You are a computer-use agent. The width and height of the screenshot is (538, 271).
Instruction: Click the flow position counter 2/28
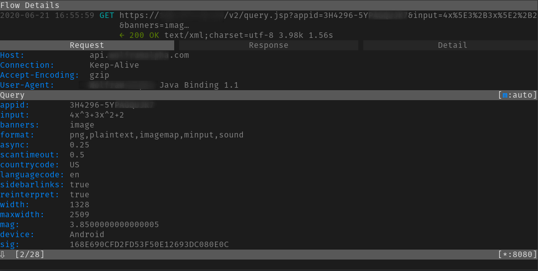tap(30, 255)
